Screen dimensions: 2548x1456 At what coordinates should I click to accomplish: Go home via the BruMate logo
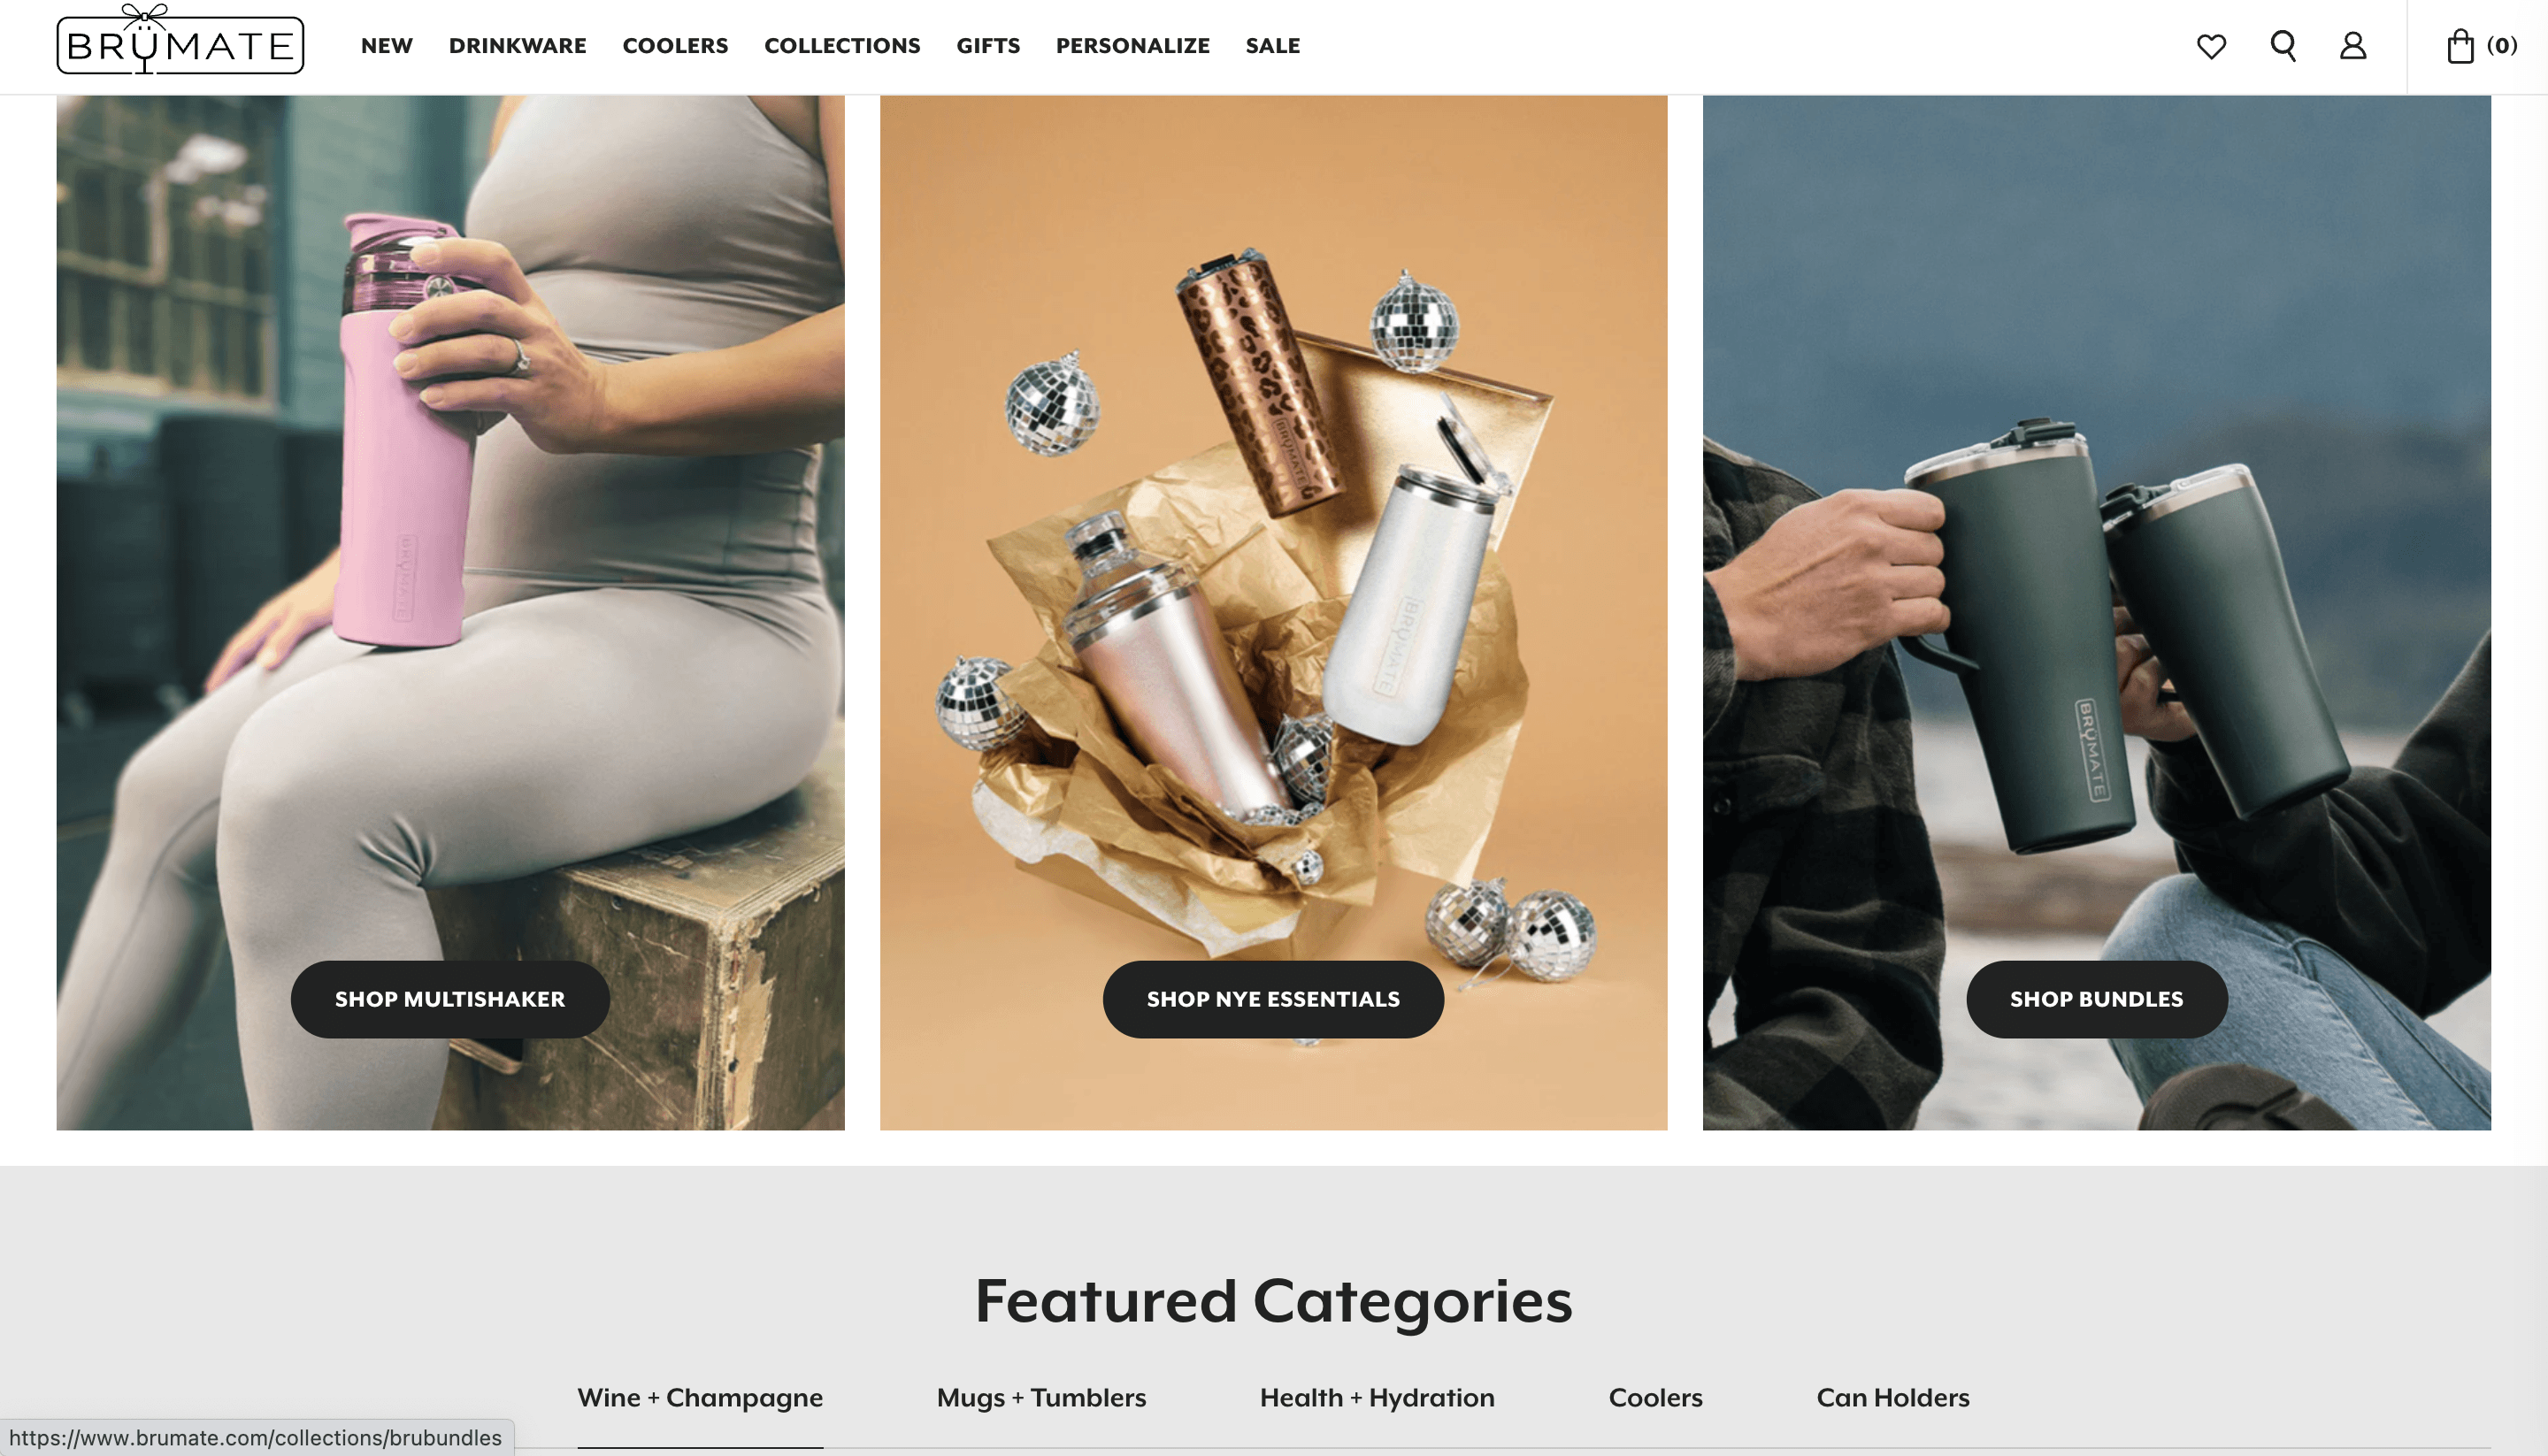180,40
